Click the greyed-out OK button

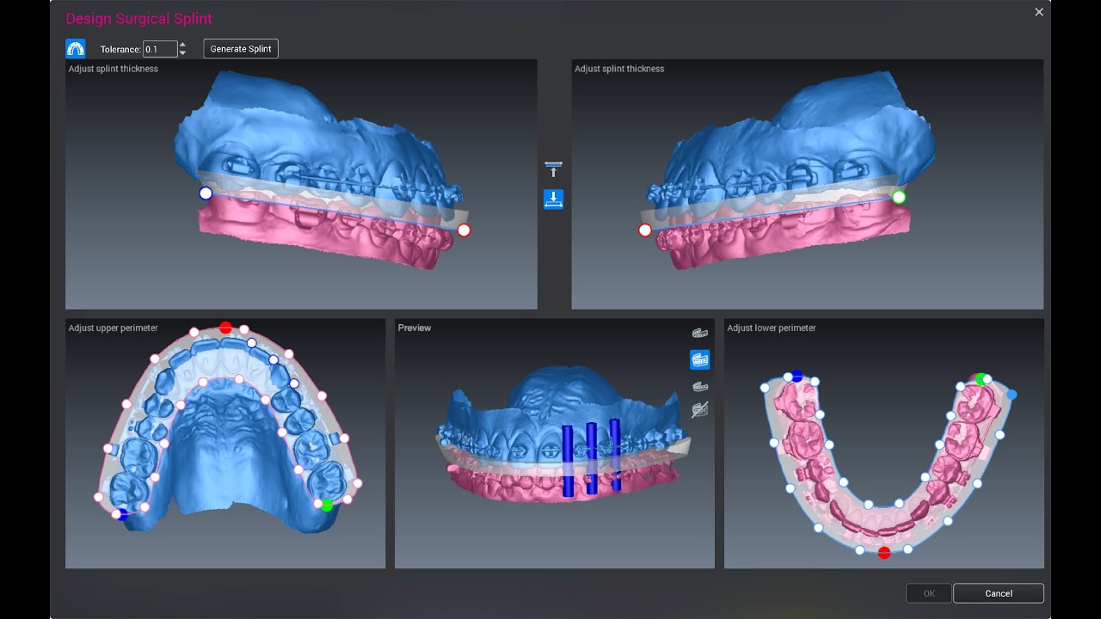tap(929, 593)
